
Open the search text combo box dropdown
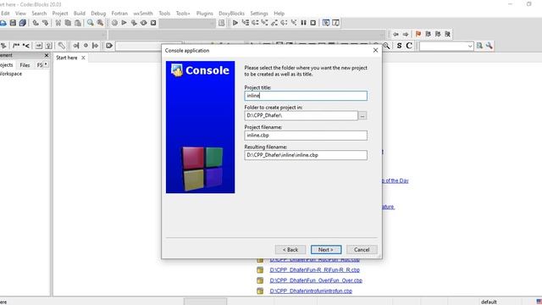(470, 46)
